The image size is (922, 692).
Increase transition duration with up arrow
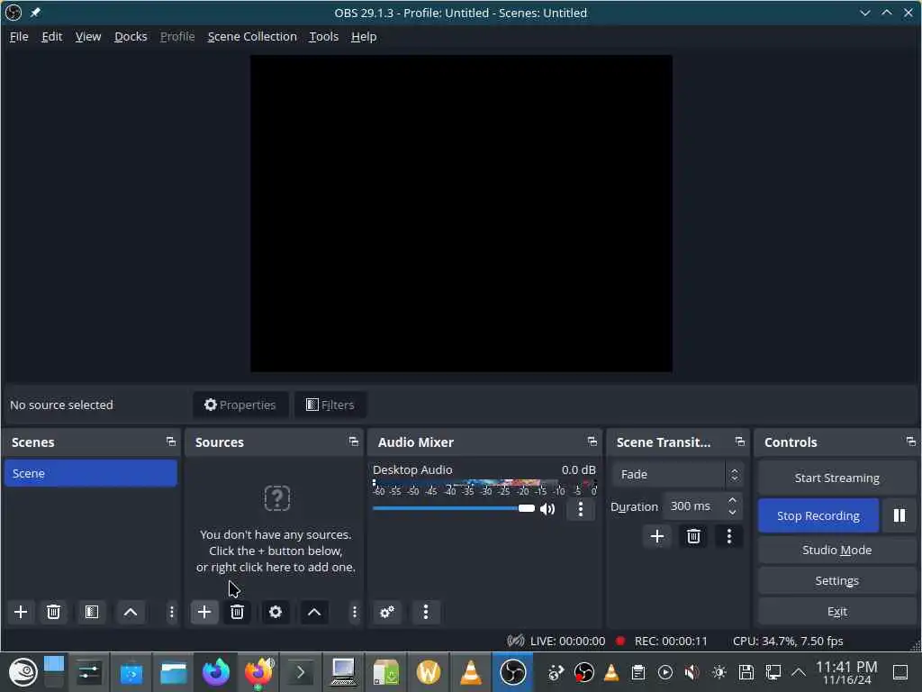click(x=732, y=500)
